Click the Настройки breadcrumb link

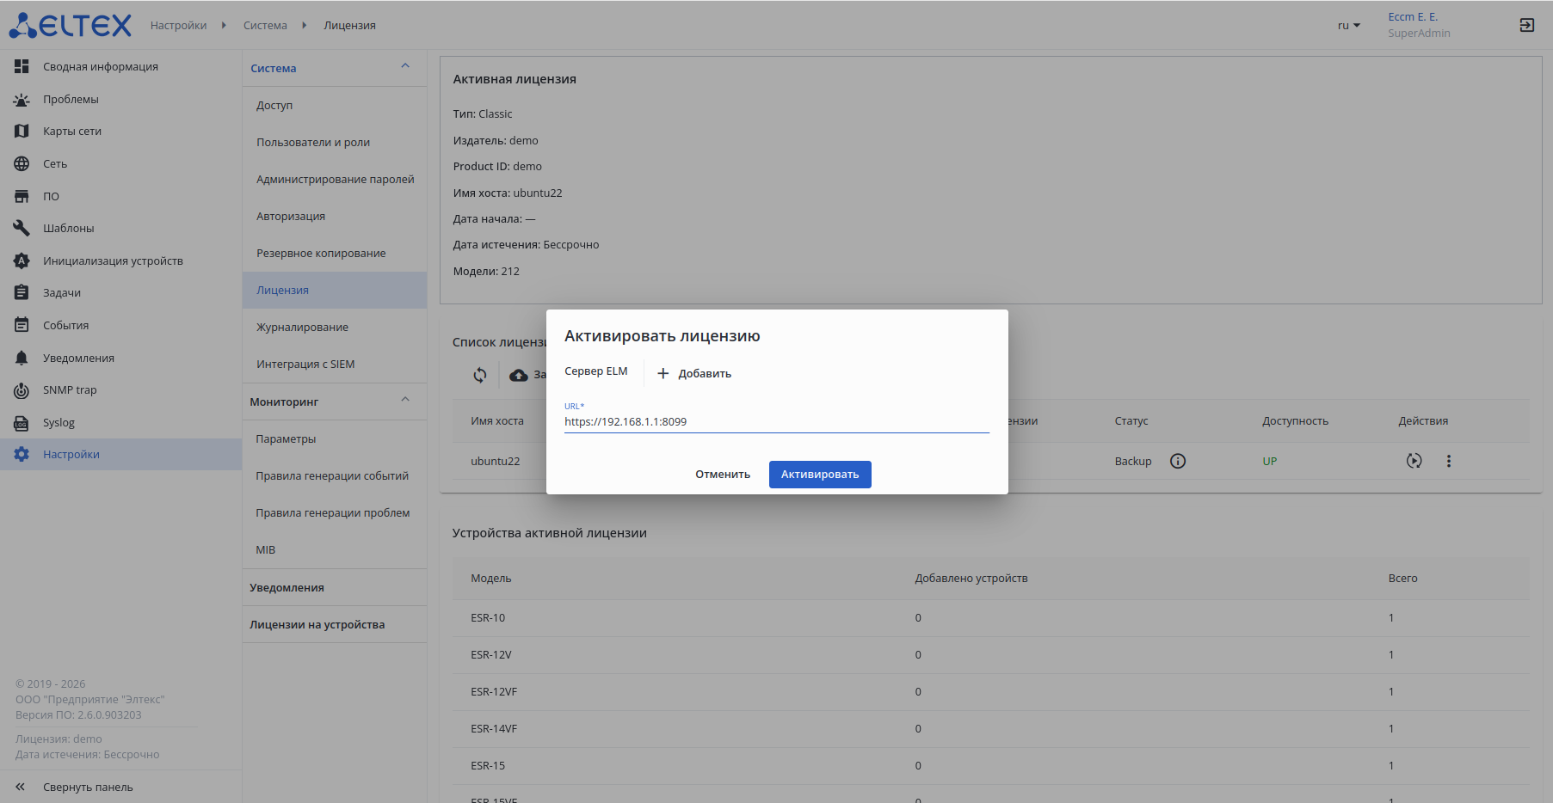[x=178, y=26]
